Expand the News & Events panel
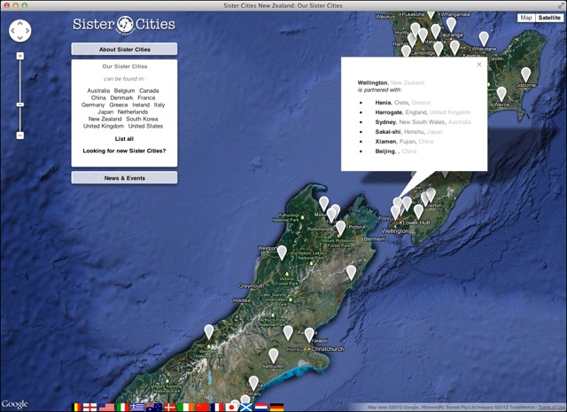 [x=124, y=178]
